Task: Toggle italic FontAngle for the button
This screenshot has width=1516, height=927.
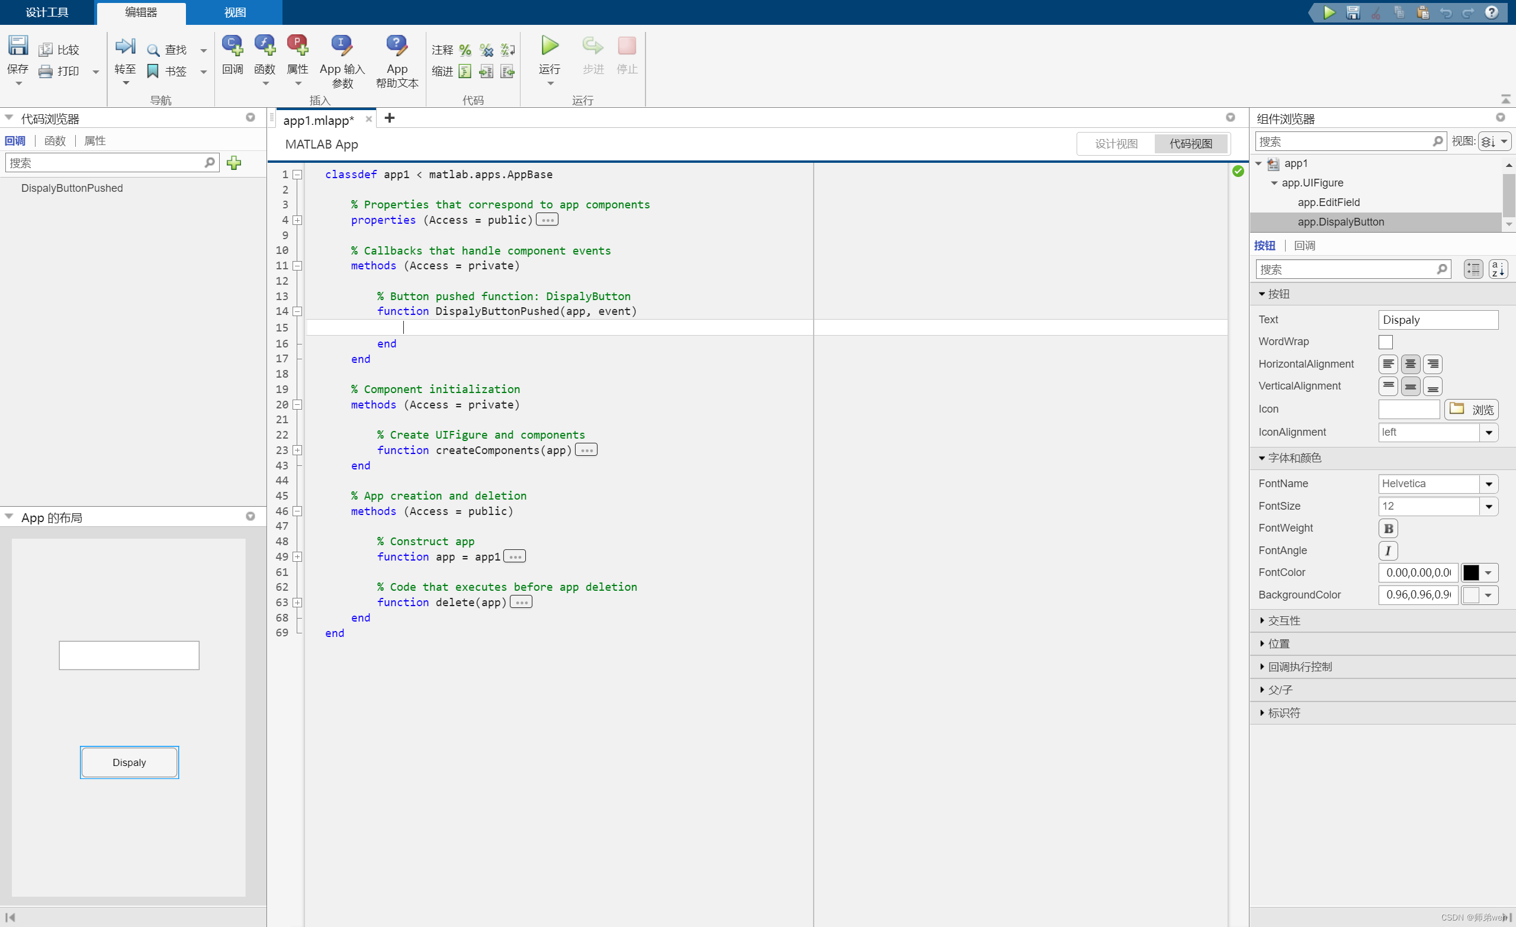Action: [x=1388, y=551]
